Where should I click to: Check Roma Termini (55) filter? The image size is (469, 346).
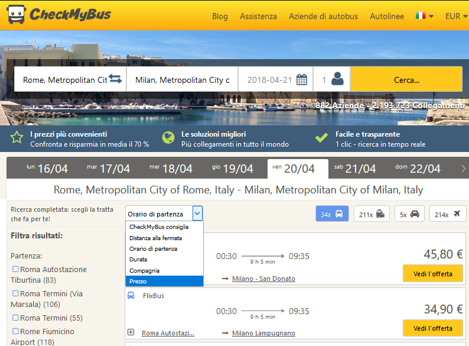click(15, 318)
